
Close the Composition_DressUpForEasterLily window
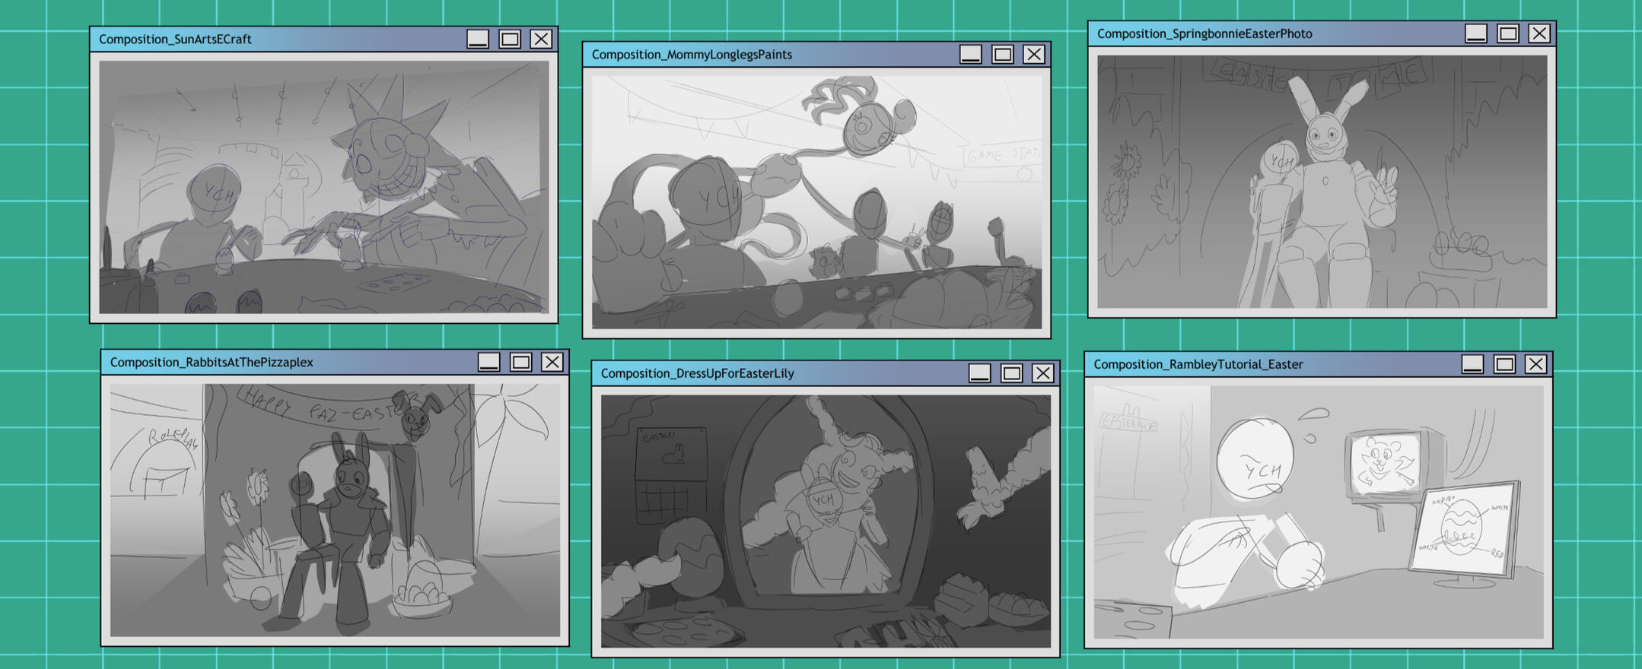pyautogui.click(x=1042, y=373)
